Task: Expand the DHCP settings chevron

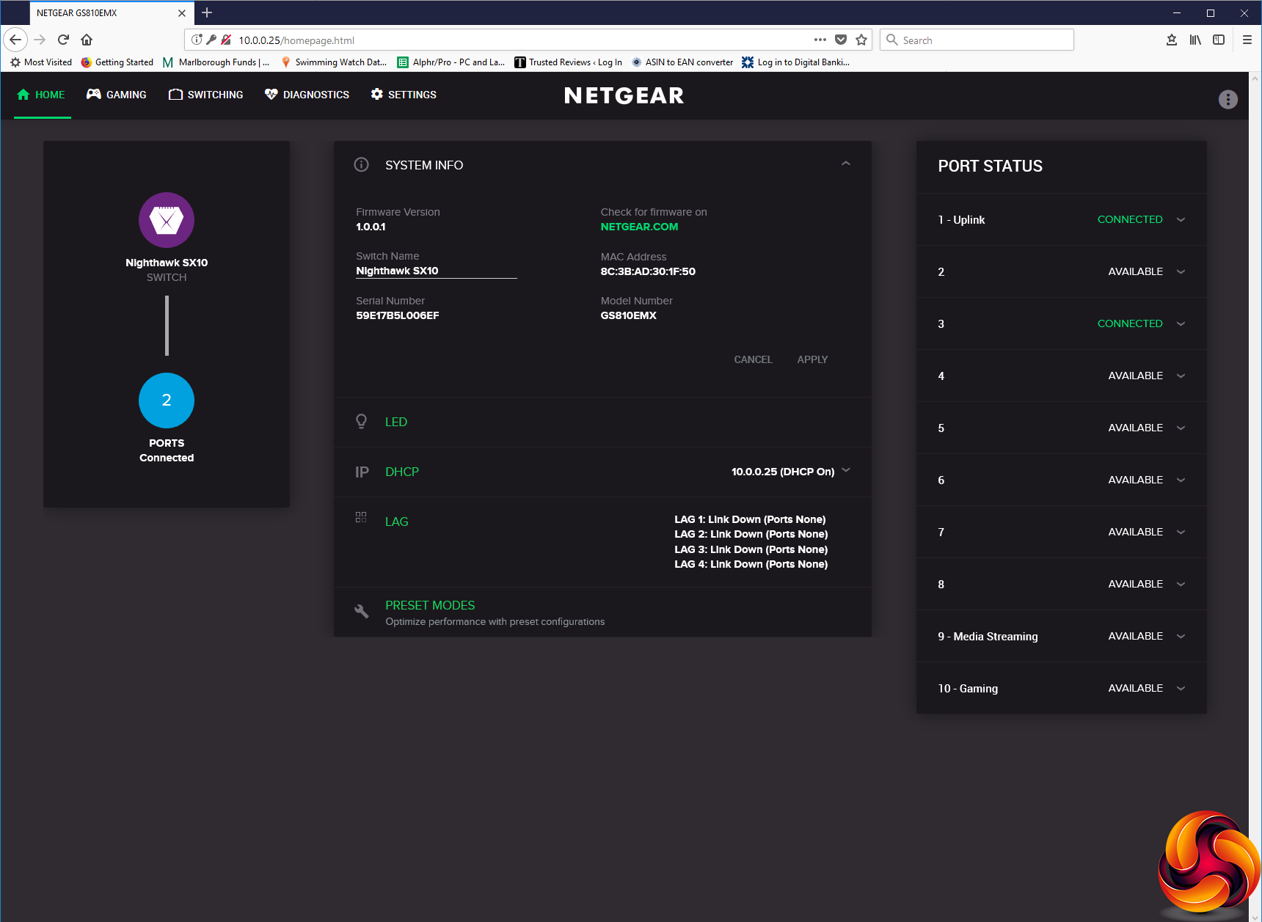Action: [x=846, y=470]
